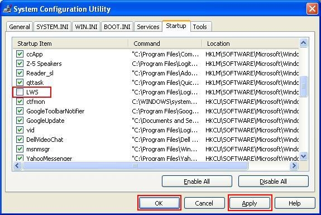Click the Cancel button
The image size is (321, 215).
point(204,203)
